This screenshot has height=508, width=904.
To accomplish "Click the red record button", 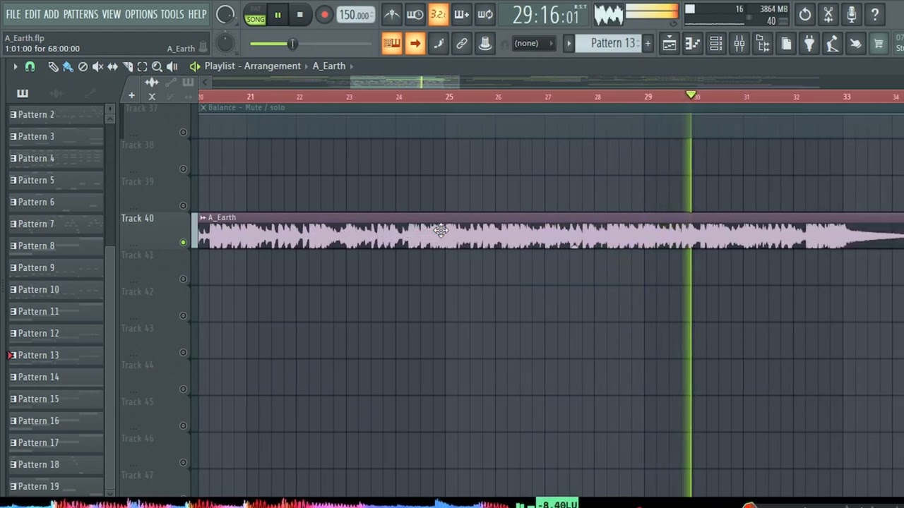I will (324, 15).
